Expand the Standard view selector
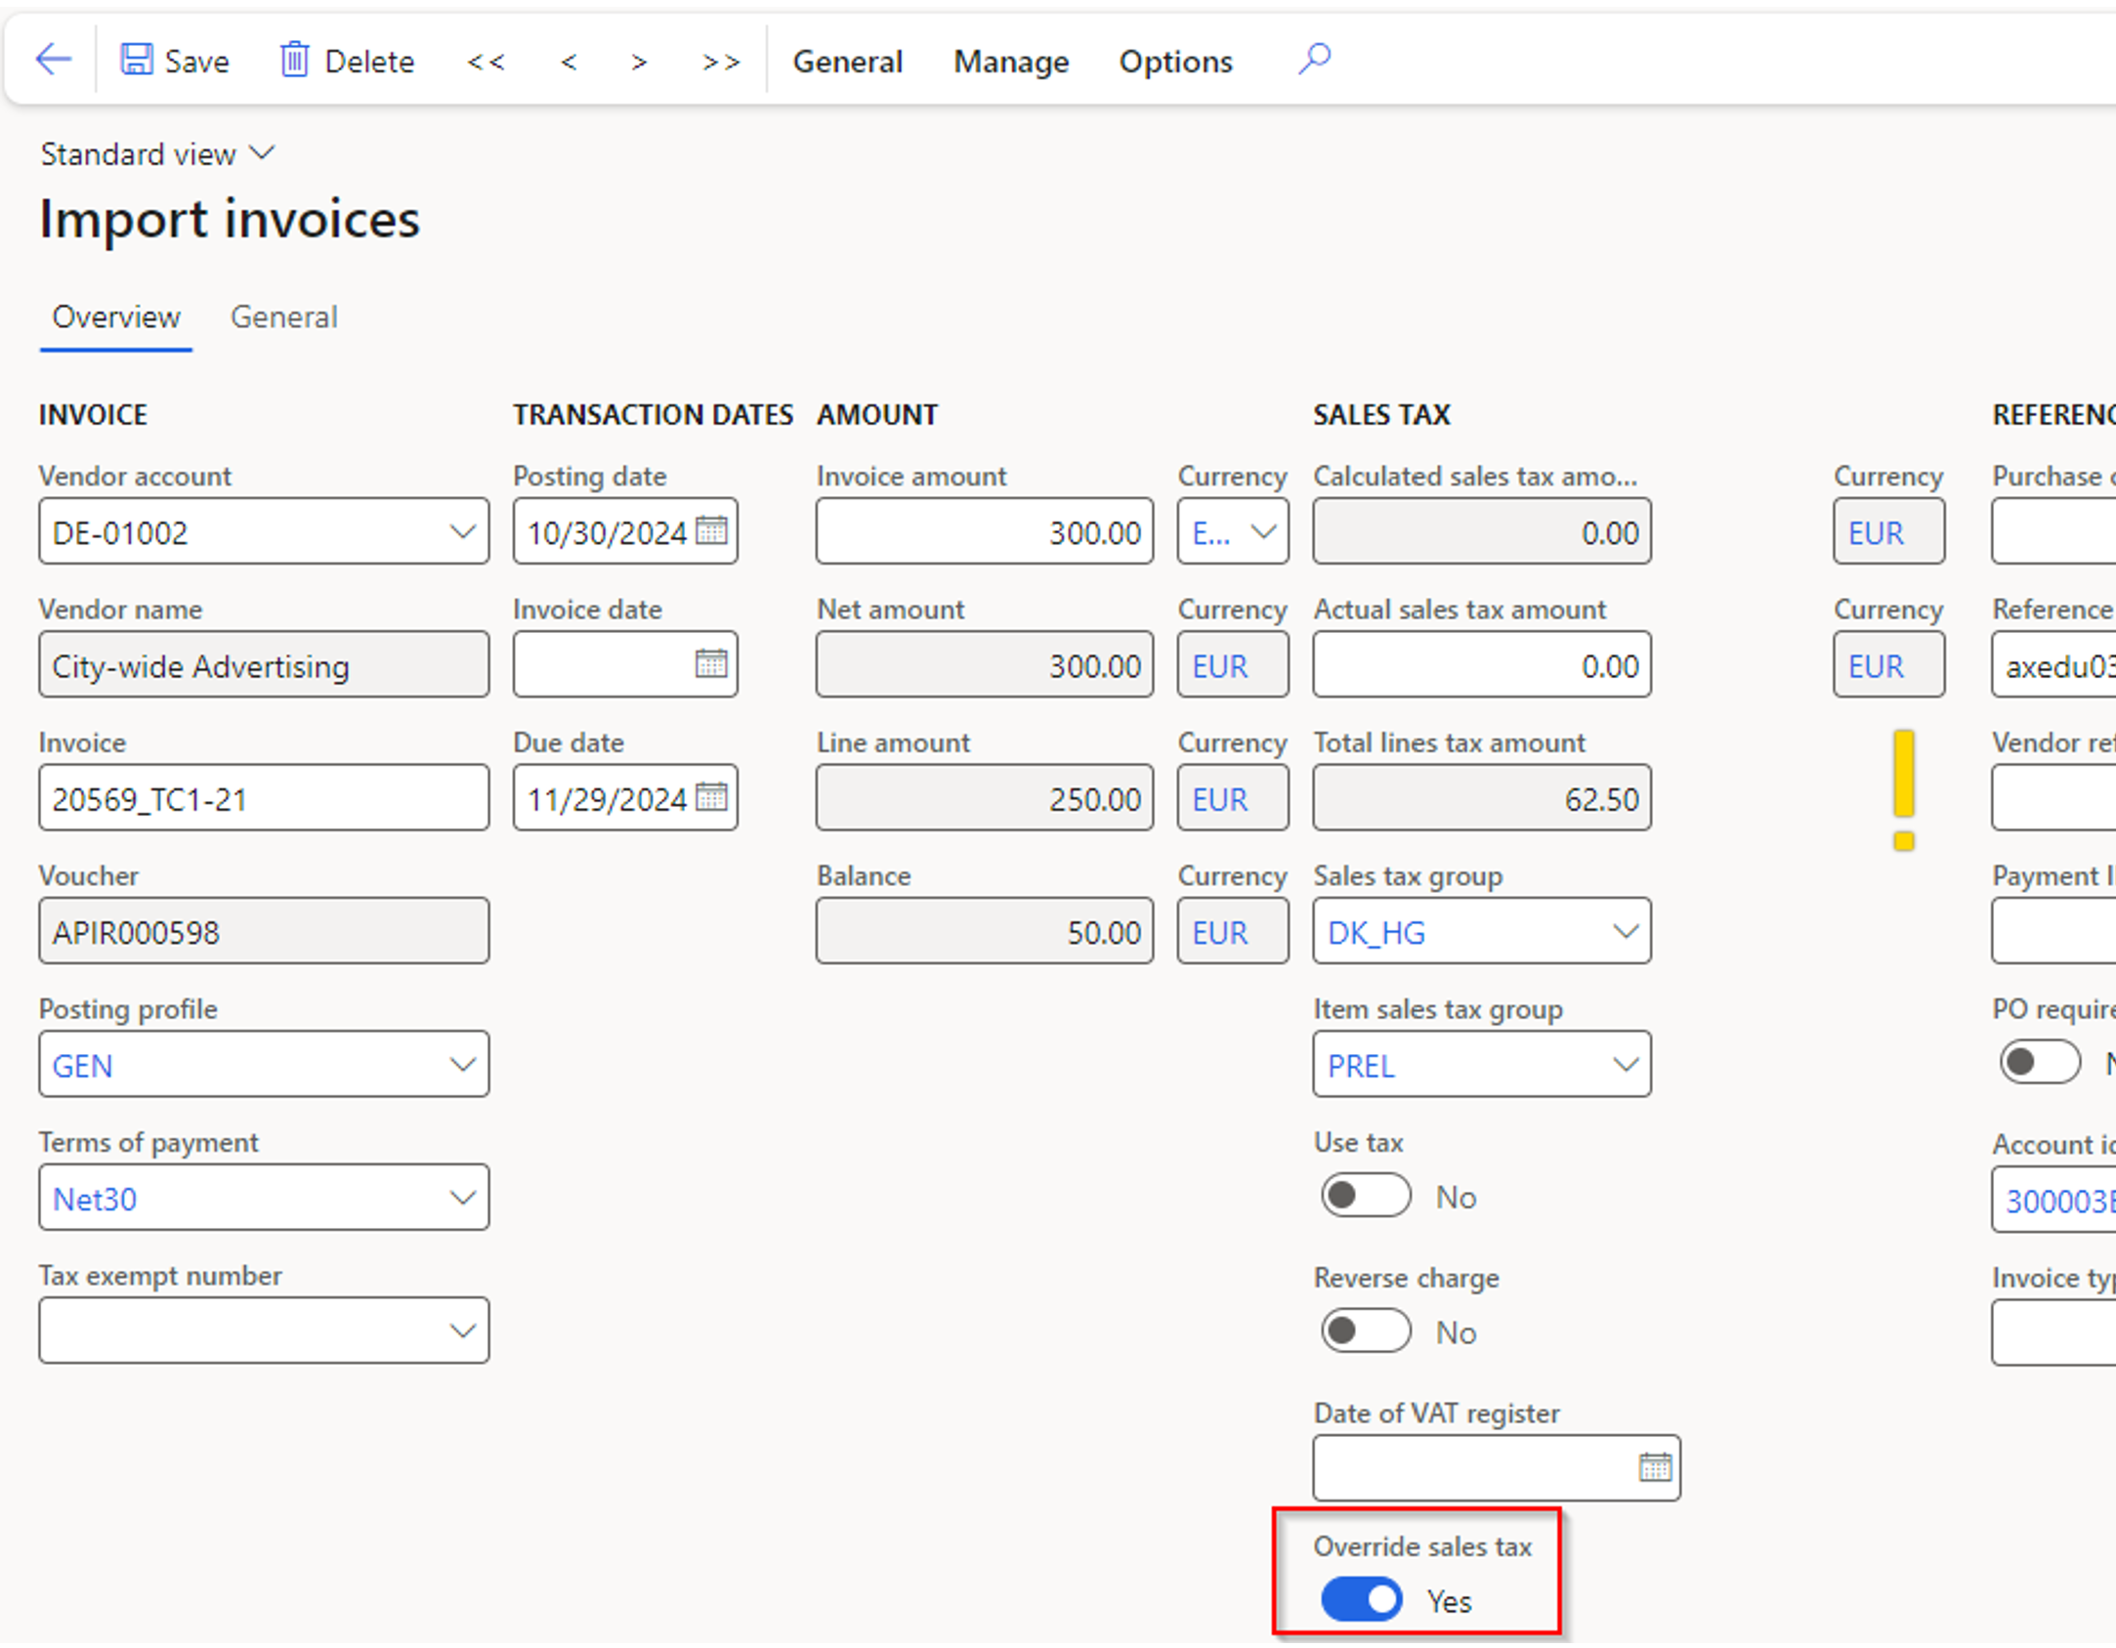 (x=156, y=153)
